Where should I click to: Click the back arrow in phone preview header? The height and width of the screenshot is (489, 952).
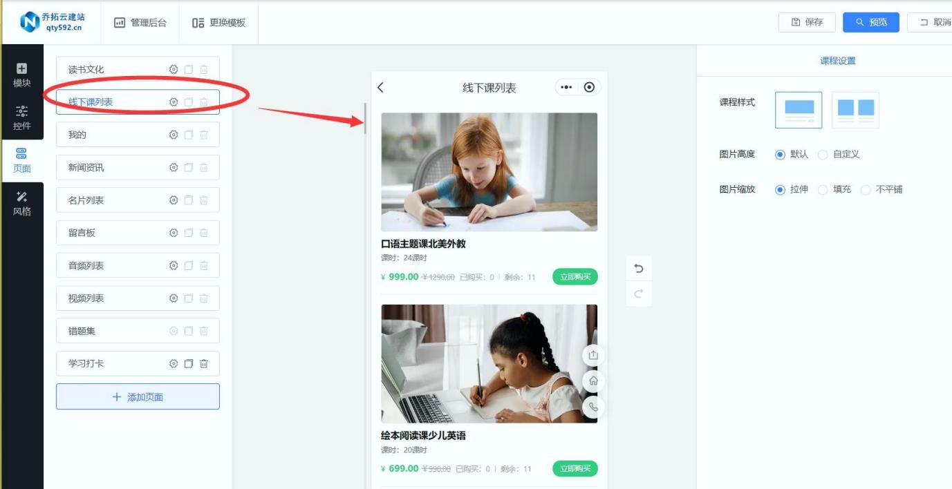tap(381, 87)
